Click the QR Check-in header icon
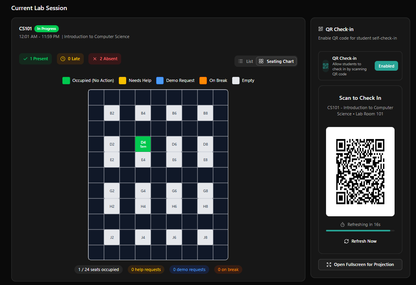Screen dimensions: 416x285 321,29
